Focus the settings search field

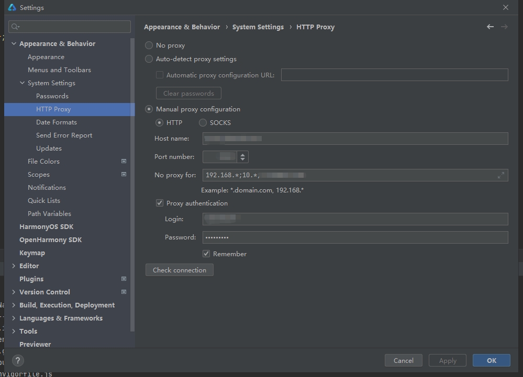coord(70,27)
